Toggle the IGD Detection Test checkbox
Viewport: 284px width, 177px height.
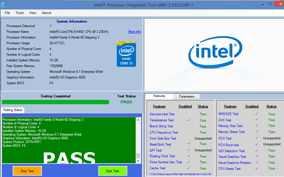256,150
